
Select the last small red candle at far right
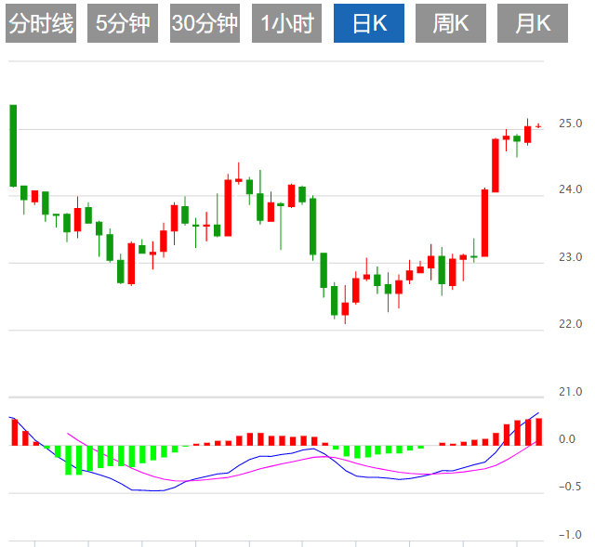point(538,126)
